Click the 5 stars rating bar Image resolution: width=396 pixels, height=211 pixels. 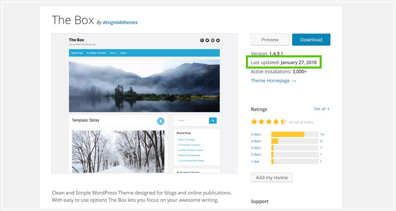tap(295, 134)
